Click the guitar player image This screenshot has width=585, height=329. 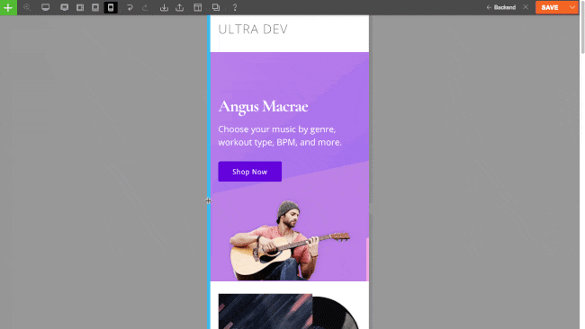coord(290,240)
